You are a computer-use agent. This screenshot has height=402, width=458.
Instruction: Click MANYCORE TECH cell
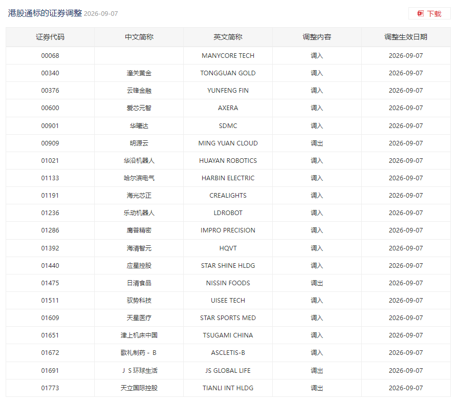click(x=228, y=55)
